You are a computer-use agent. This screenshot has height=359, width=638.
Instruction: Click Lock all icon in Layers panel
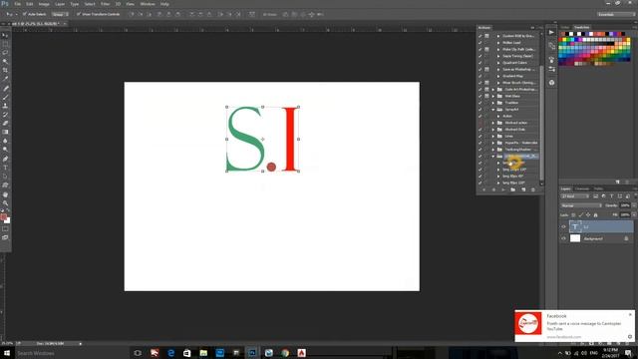tap(596, 215)
